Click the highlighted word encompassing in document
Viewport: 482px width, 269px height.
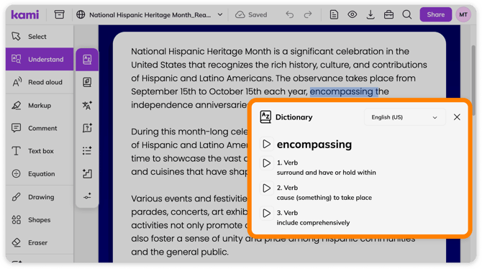[341, 91]
